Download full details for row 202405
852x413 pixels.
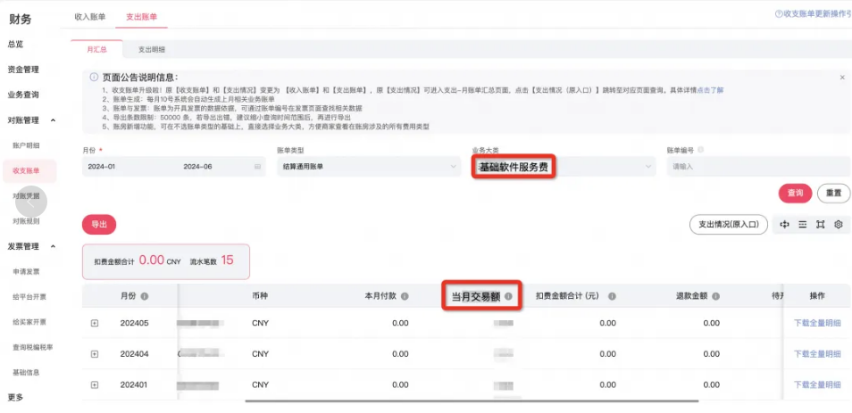click(817, 324)
